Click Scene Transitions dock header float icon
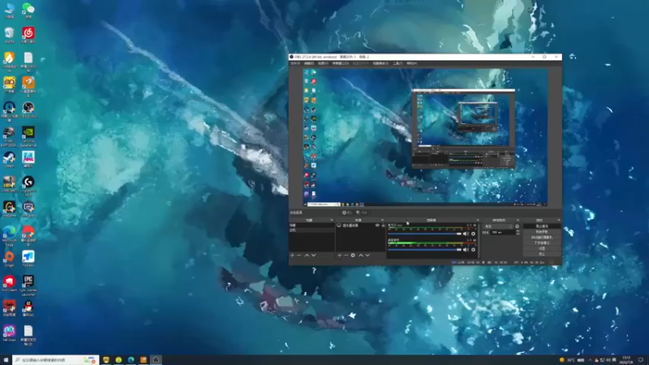The width and height of the screenshot is (649, 365). pyautogui.click(x=518, y=220)
